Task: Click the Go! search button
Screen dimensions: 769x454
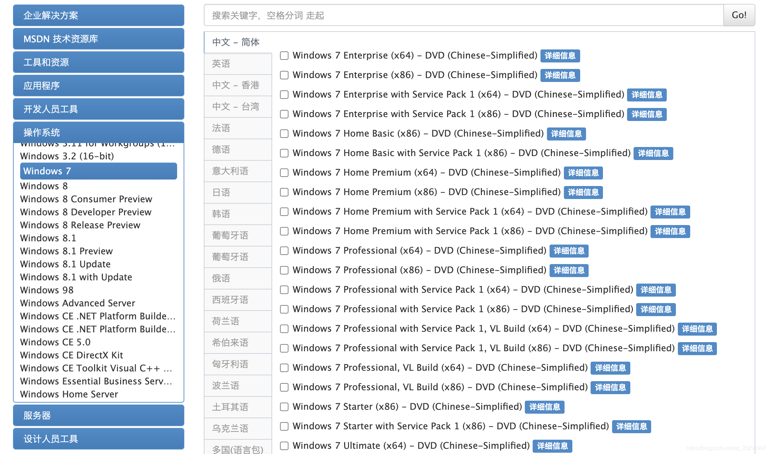Action: [x=739, y=15]
